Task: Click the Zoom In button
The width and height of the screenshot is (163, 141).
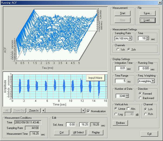Action: click(x=34, y=111)
